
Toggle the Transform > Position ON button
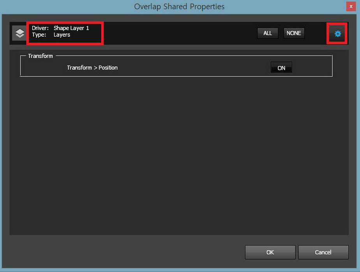pyautogui.click(x=281, y=68)
